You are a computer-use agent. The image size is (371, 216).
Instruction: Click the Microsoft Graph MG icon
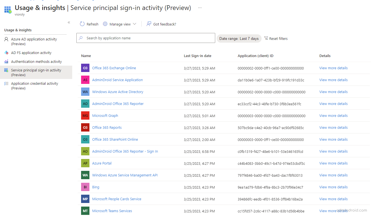pos(85,115)
